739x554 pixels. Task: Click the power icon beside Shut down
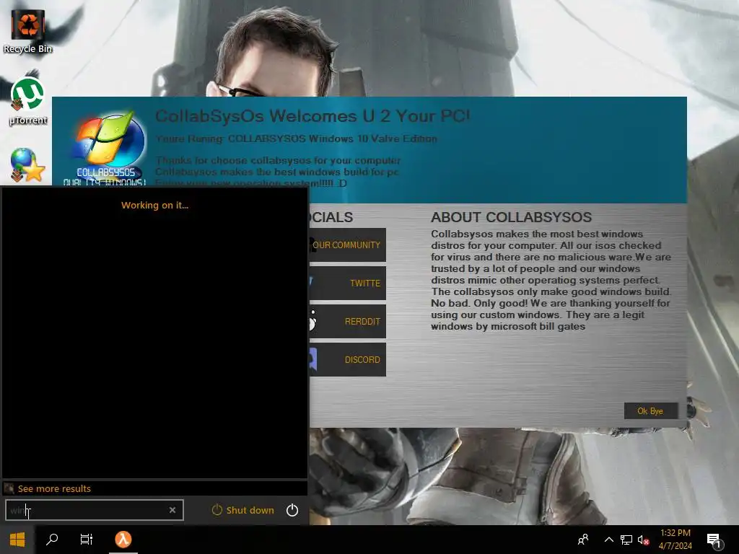pos(292,510)
